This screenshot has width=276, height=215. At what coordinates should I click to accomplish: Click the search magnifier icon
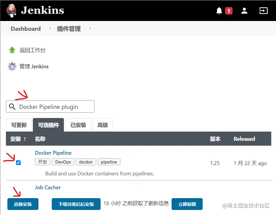click(x=12, y=106)
